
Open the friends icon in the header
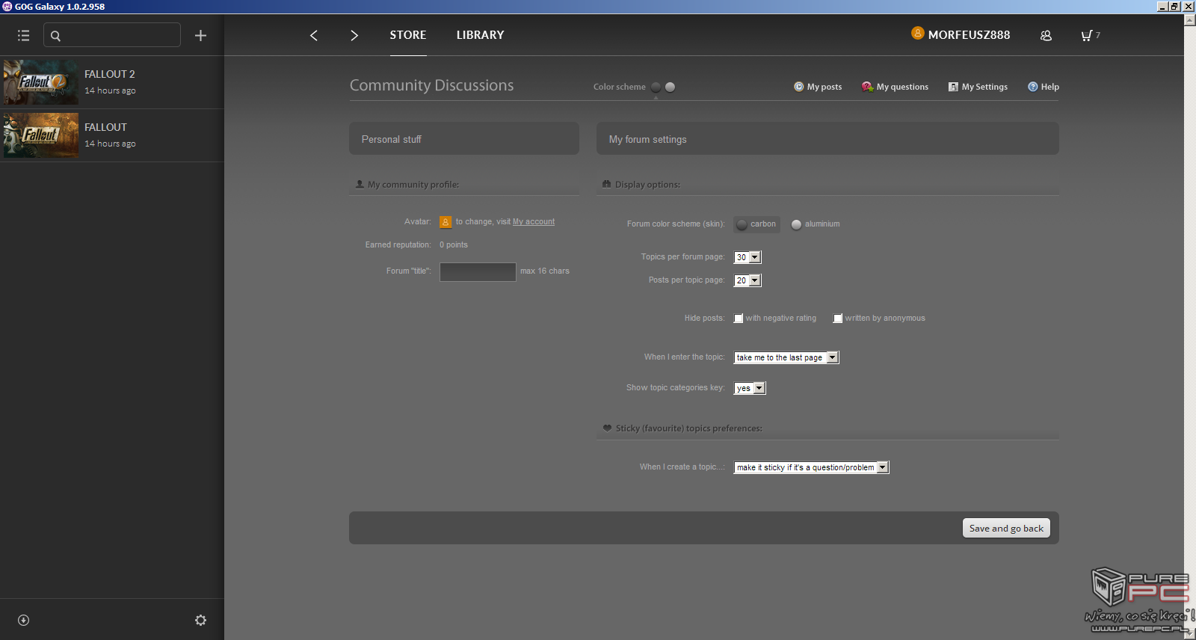click(1046, 35)
